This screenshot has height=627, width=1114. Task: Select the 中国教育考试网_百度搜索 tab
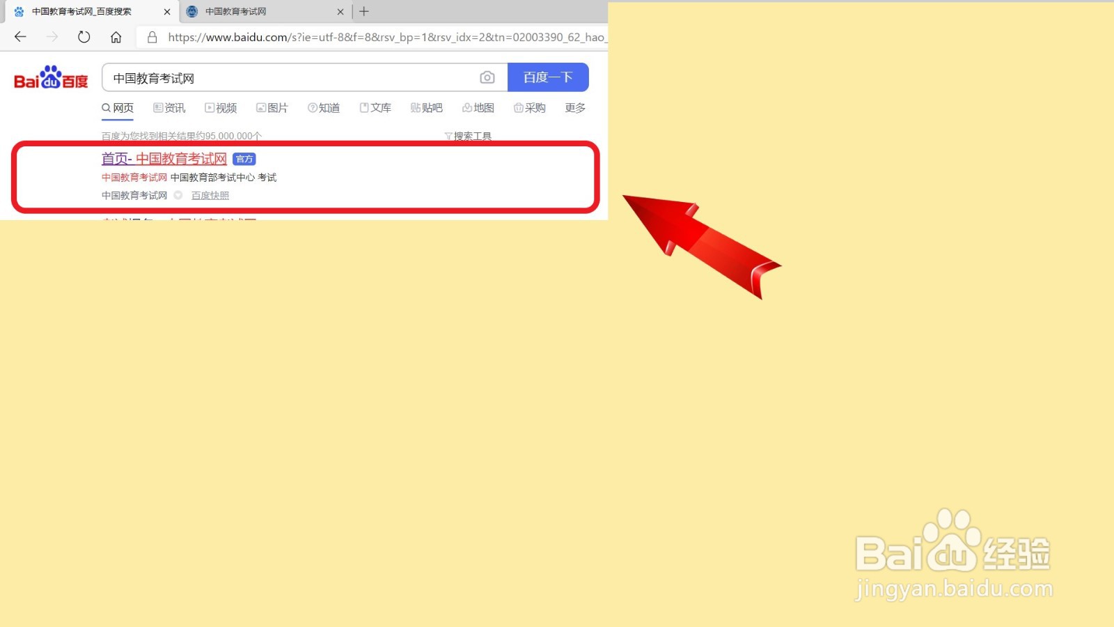tap(91, 12)
